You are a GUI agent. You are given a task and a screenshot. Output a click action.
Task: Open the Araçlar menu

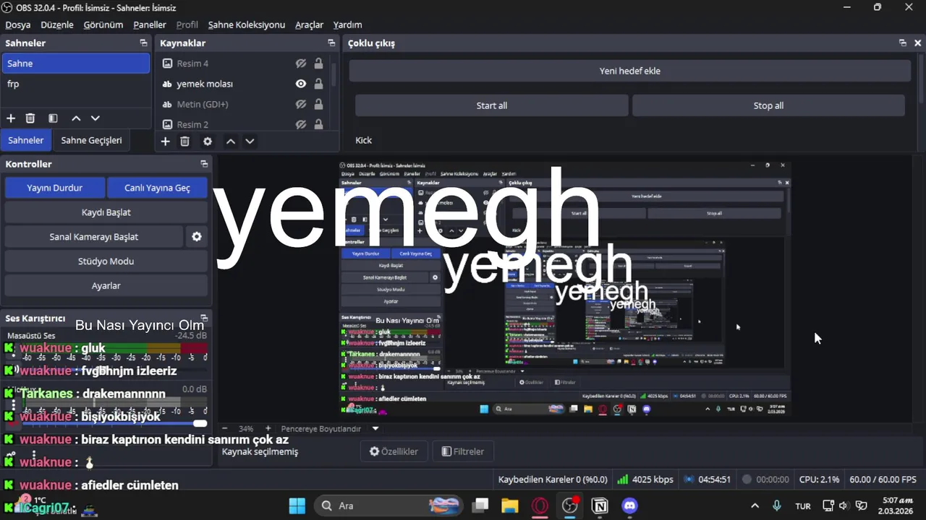[309, 25]
